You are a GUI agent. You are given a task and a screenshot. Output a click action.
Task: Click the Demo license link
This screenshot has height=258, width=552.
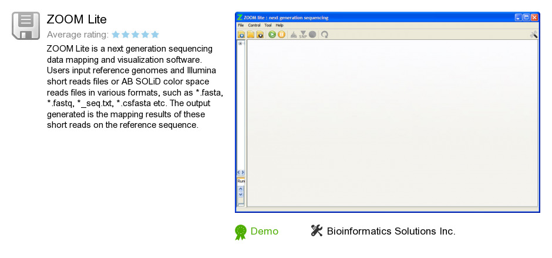264,231
